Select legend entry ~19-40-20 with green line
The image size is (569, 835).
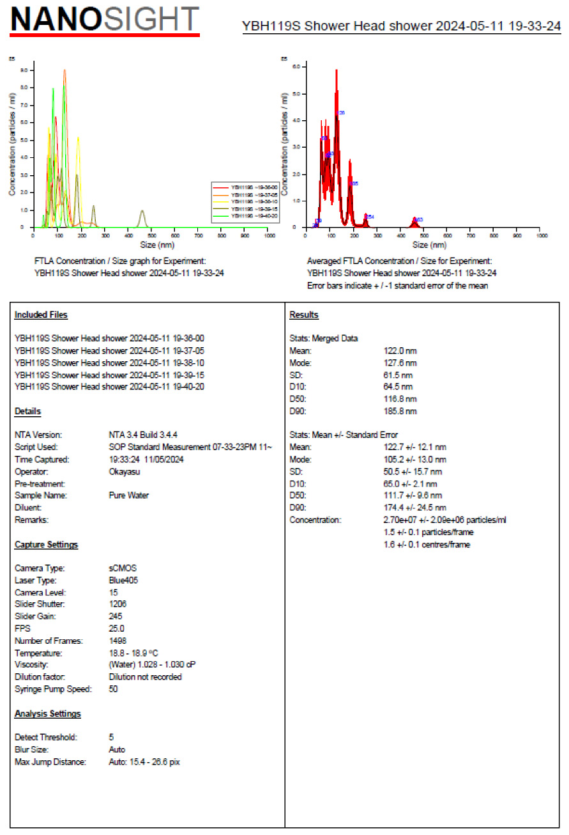(x=245, y=217)
